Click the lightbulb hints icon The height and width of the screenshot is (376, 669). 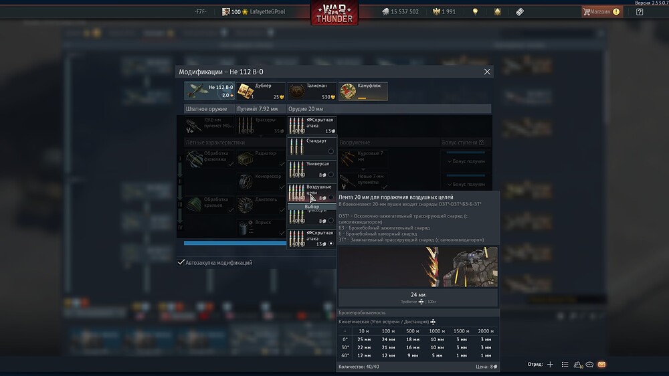[x=476, y=11]
